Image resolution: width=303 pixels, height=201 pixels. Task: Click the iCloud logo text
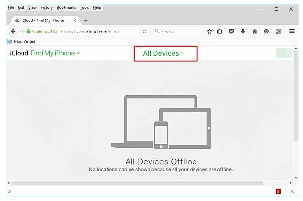[19, 53]
